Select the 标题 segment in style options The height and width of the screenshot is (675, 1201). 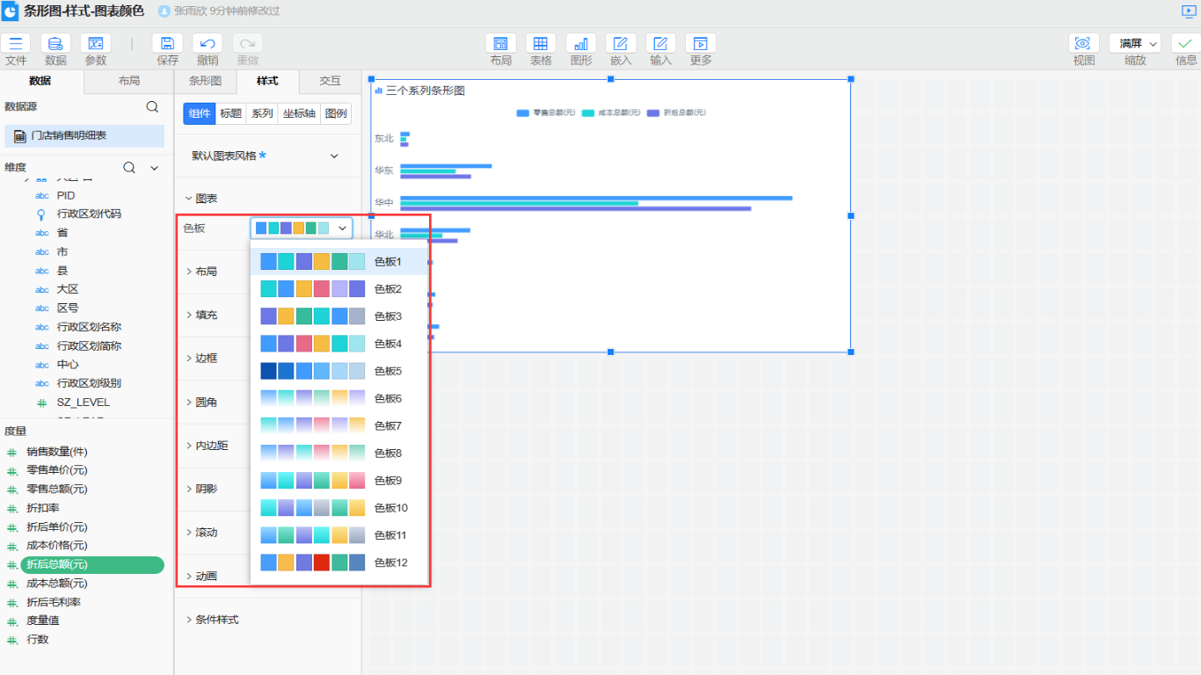230,113
